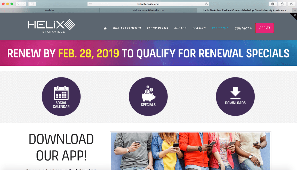Toggle Reader view in the address bar
This screenshot has width=297, height=170.
point(90,4)
